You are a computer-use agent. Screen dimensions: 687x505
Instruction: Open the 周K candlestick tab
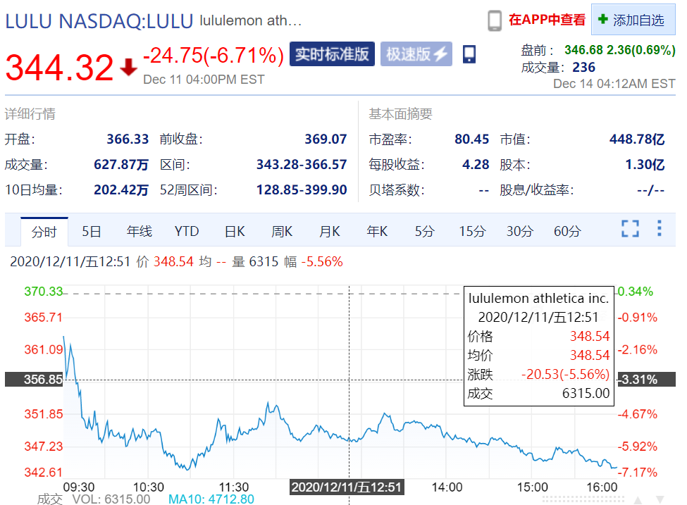[282, 231]
